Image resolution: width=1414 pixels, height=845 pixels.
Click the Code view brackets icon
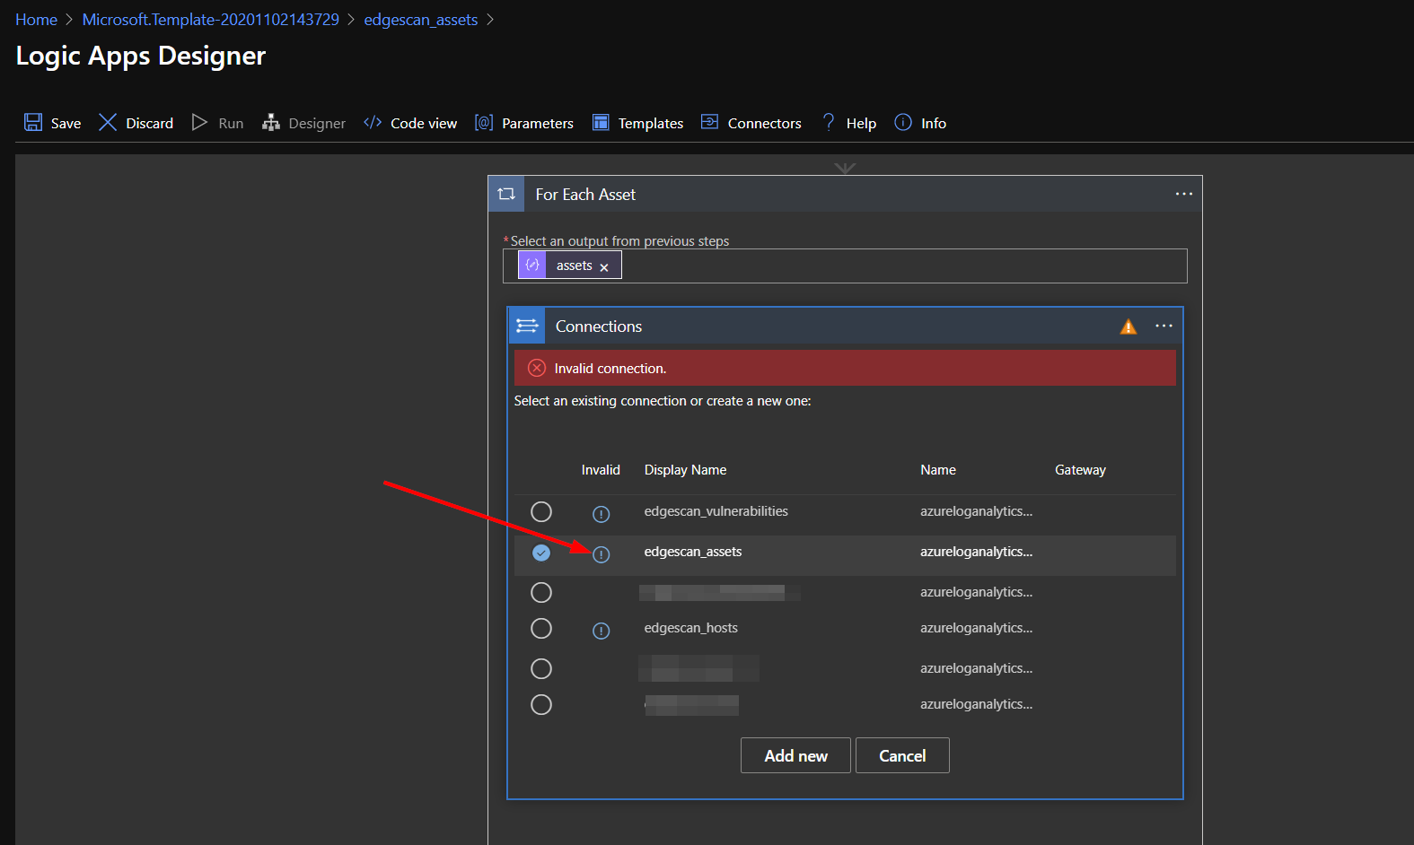click(x=373, y=122)
